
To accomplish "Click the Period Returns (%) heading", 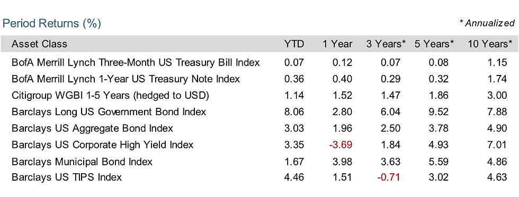I will pos(51,23).
